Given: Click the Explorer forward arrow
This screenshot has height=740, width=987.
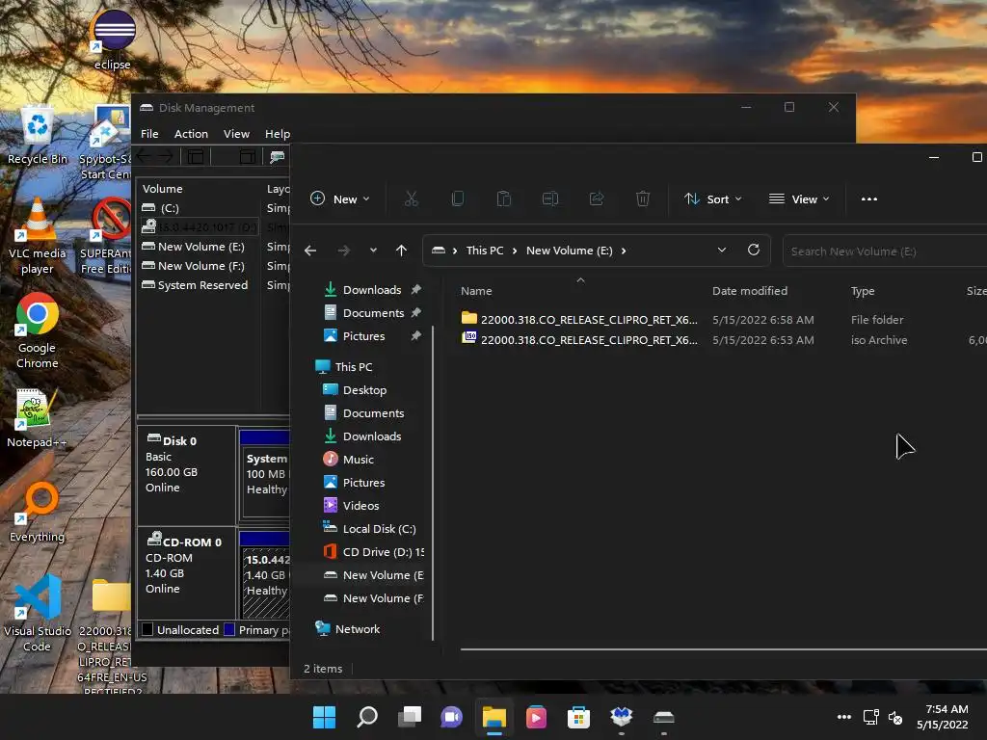Looking at the screenshot, I should point(344,251).
